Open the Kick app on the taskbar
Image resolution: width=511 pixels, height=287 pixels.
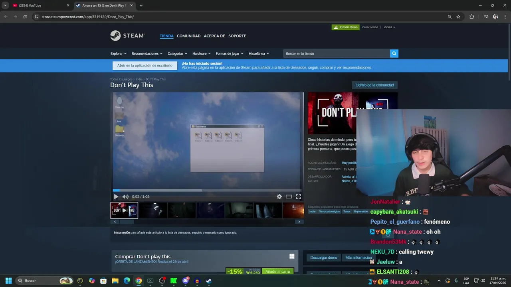(x=174, y=281)
